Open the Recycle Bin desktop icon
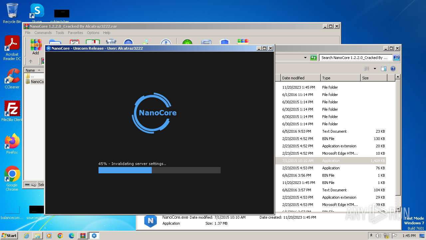This screenshot has height=240, width=426. click(x=12, y=13)
